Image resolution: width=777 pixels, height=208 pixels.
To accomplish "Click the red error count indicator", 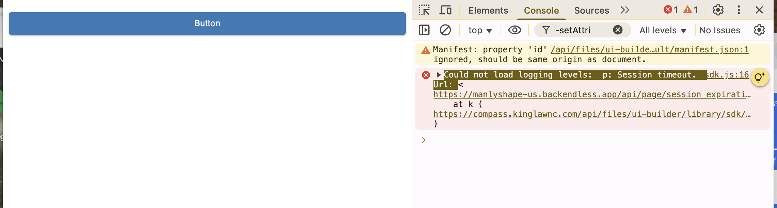I will coord(670,10).
